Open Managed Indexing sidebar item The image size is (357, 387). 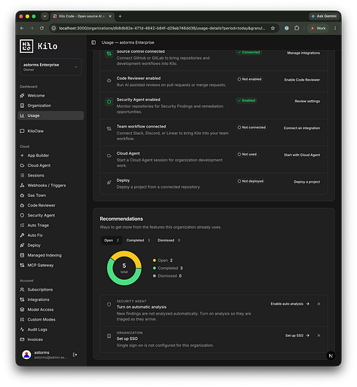pos(50,255)
